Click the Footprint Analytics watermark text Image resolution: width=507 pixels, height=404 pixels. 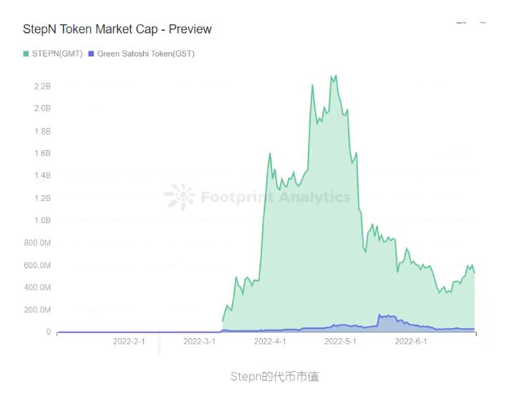click(276, 197)
